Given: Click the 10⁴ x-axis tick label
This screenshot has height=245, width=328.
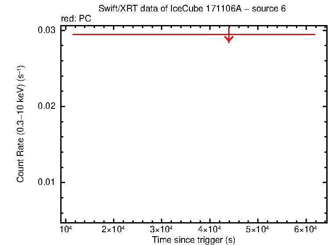Looking at the screenshot, I should pyautogui.click(x=66, y=229).
